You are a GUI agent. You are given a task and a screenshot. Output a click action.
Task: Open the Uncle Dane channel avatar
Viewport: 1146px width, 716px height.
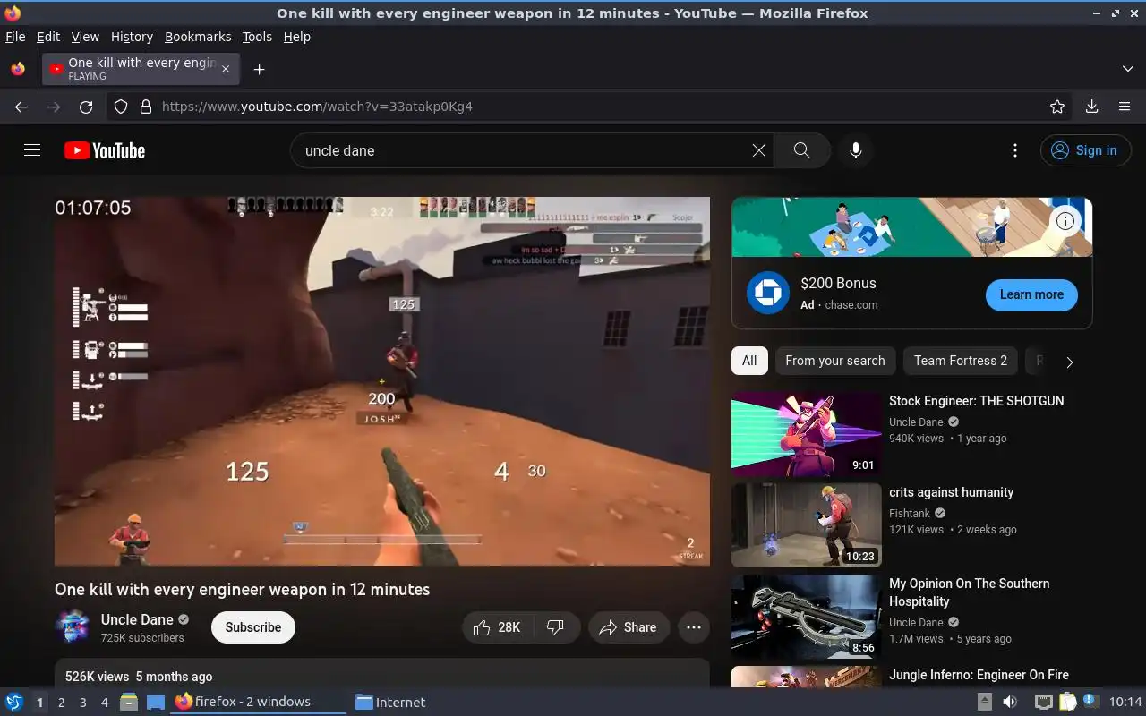click(x=73, y=626)
